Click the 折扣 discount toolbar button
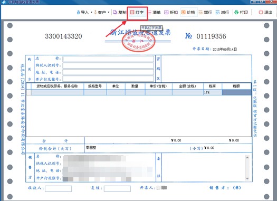The height and width of the screenshot is (201, 277). (x=171, y=12)
